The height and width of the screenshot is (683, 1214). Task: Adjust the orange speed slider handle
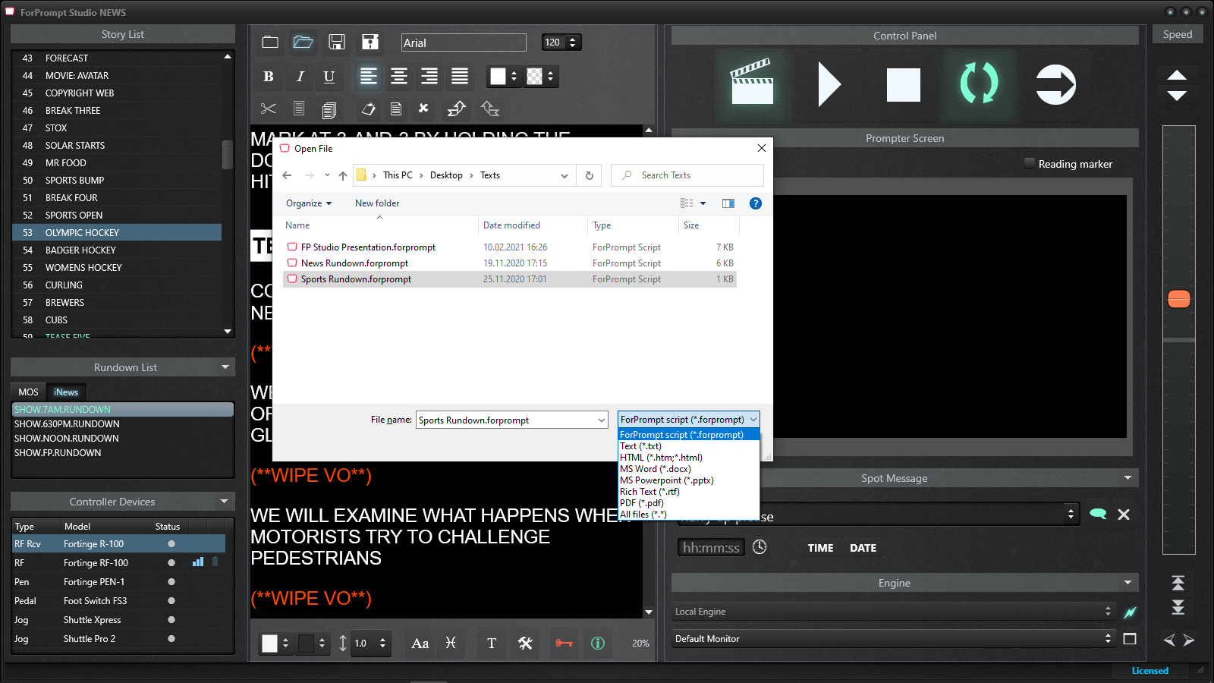1178,299
